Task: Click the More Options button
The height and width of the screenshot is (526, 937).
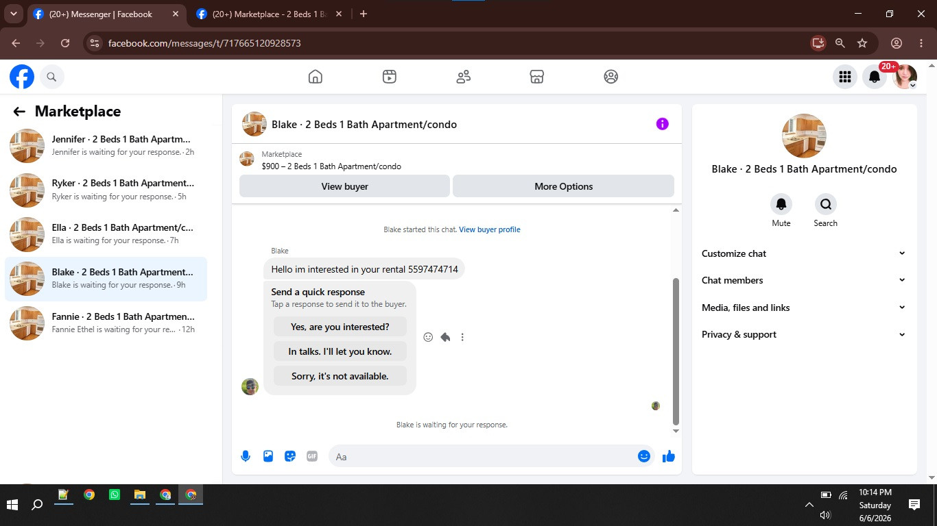Action: click(563, 186)
